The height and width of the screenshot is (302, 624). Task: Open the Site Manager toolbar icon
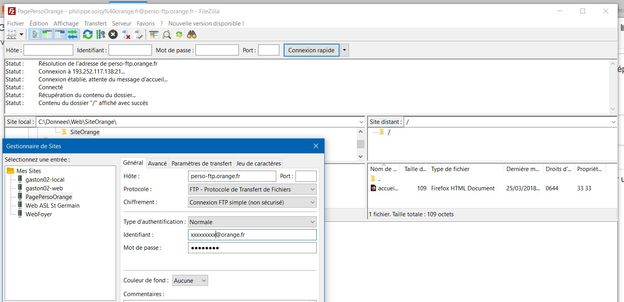pos(12,35)
